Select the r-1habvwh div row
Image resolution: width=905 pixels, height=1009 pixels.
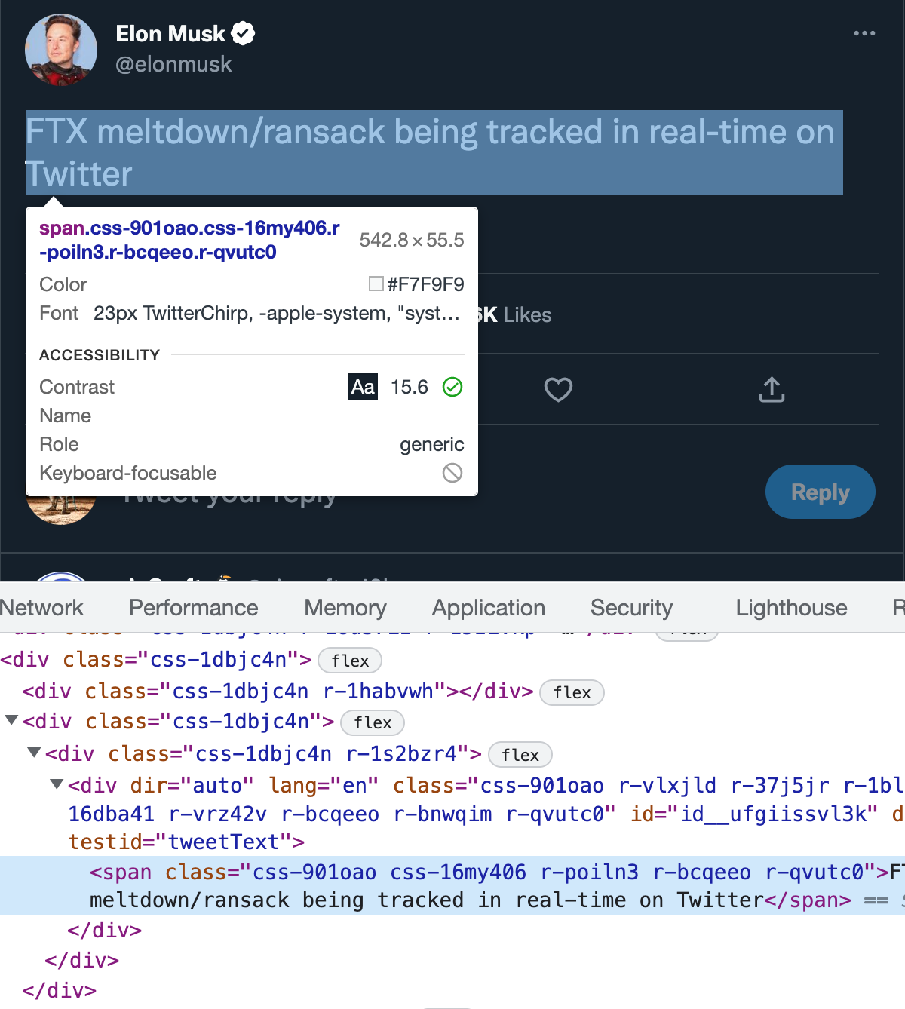tap(278, 692)
